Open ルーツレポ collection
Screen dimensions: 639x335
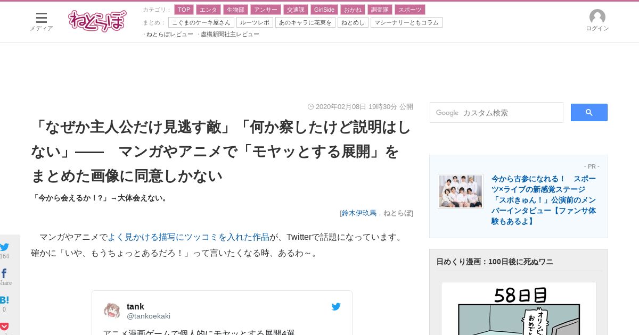(255, 22)
